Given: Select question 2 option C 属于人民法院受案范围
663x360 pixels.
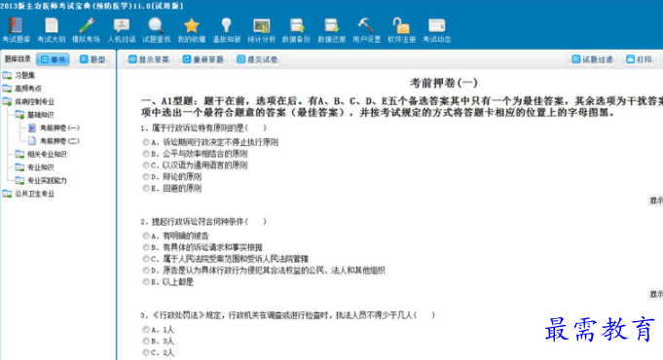Looking at the screenshot, I should tap(146, 259).
